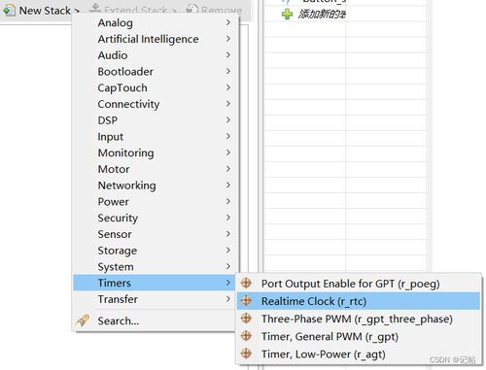
Task: Open the Sensor submenu
Action: 156,234
